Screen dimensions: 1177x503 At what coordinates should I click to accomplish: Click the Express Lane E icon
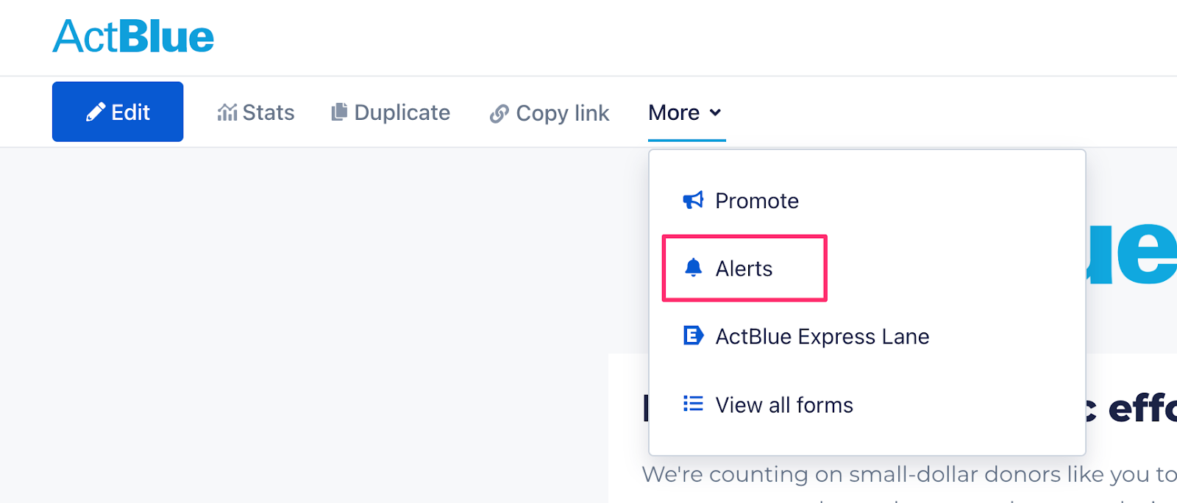693,336
